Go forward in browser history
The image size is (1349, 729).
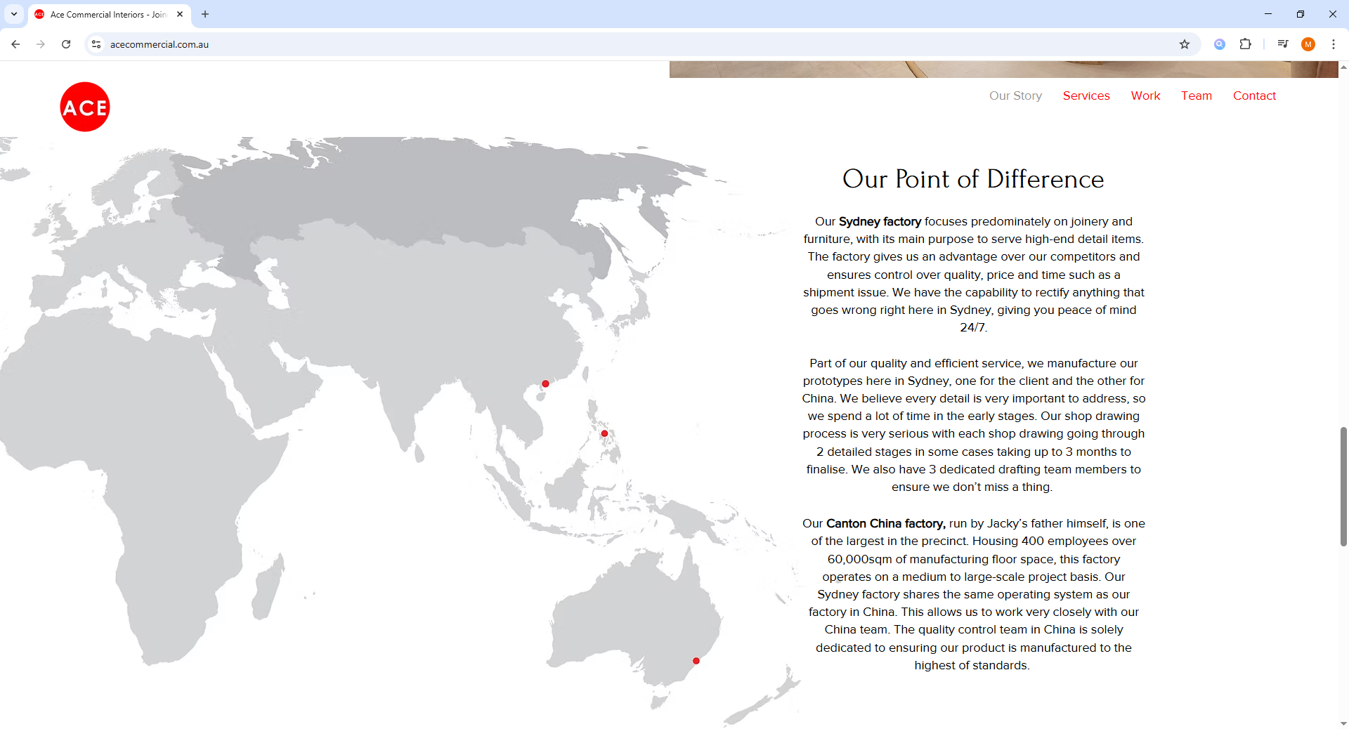(x=41, y=44)
